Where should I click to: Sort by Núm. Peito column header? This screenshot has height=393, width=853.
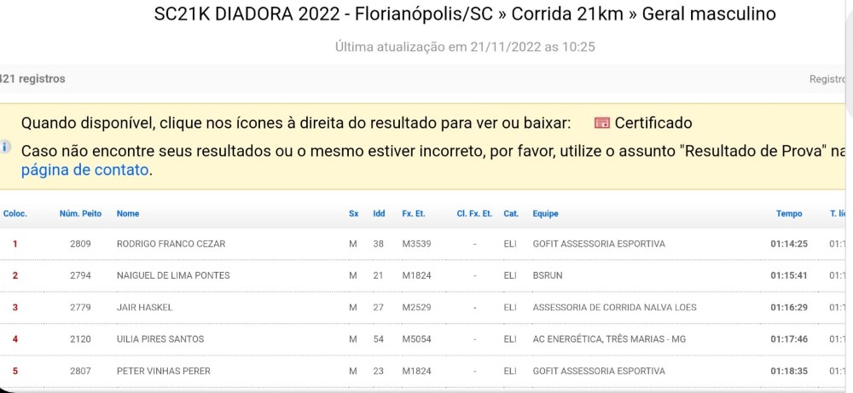(x=80, y=214)
